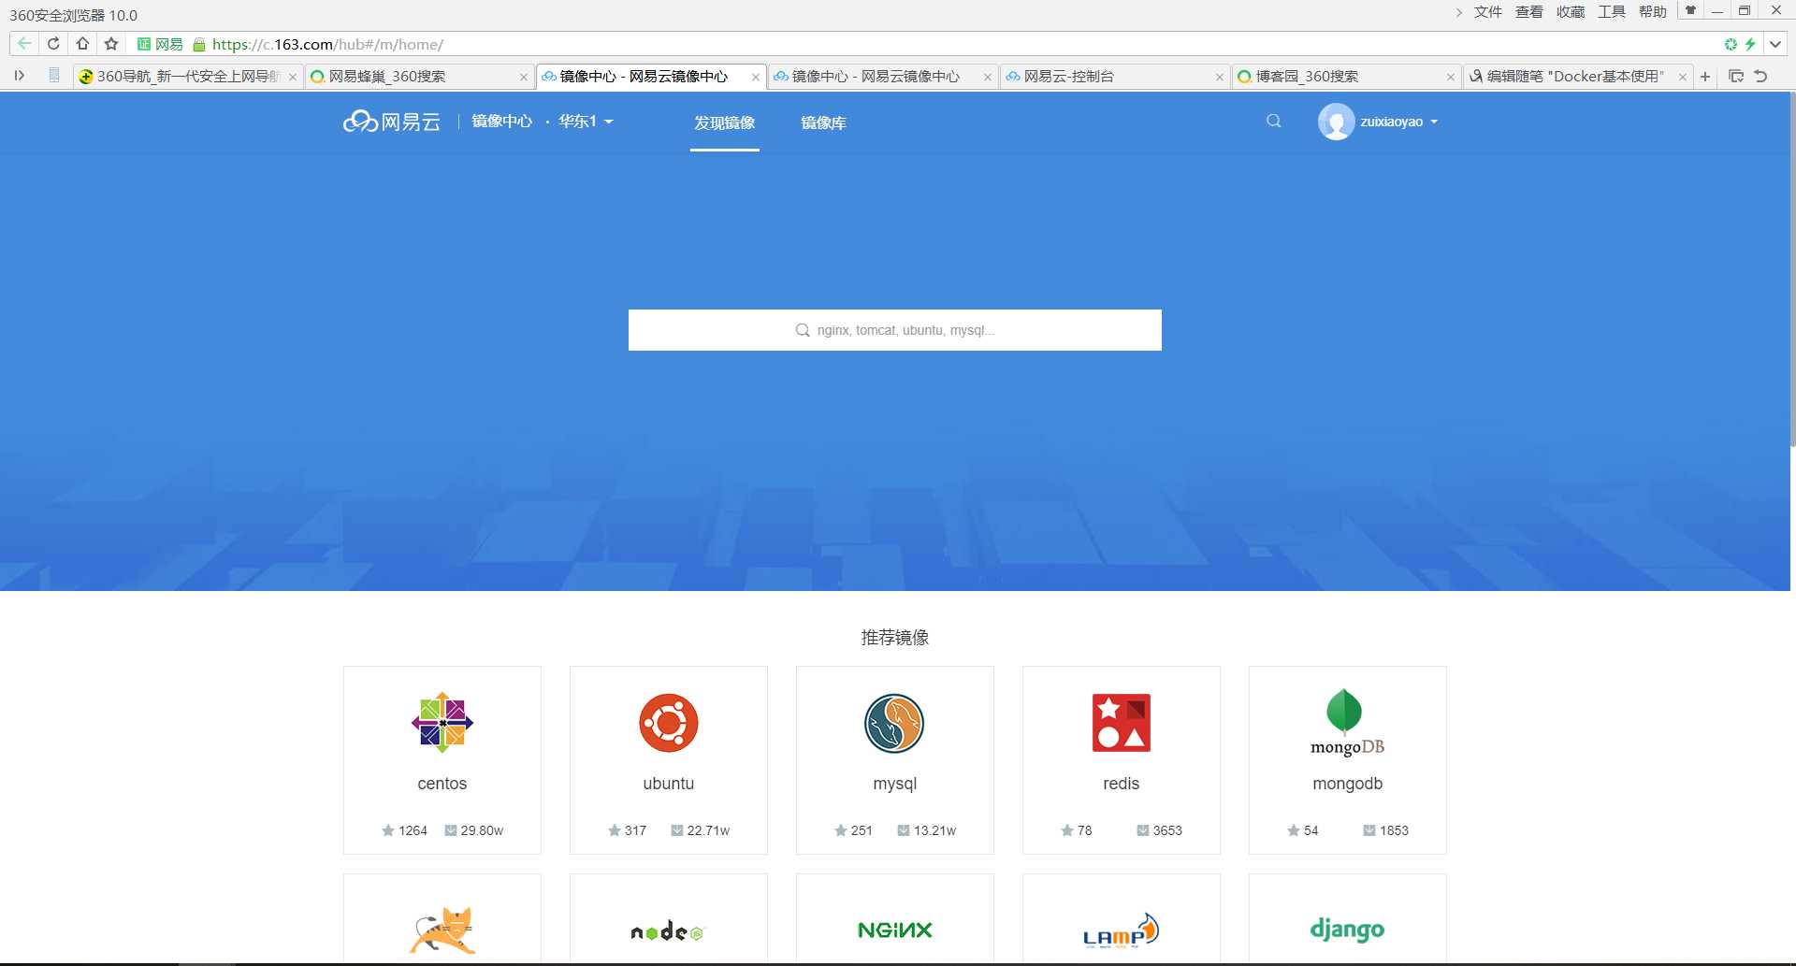The height and width of the screenshot is (966, 1796).
Task: Click mongodb download count 1853
Action: coord(1385,830)
